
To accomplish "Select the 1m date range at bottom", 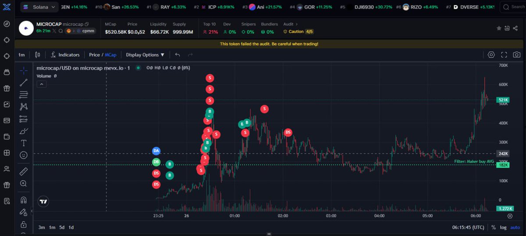I will point(52,227).
